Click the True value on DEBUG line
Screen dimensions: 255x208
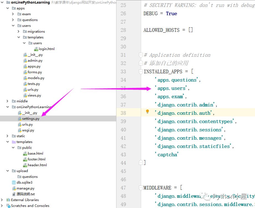171,14
